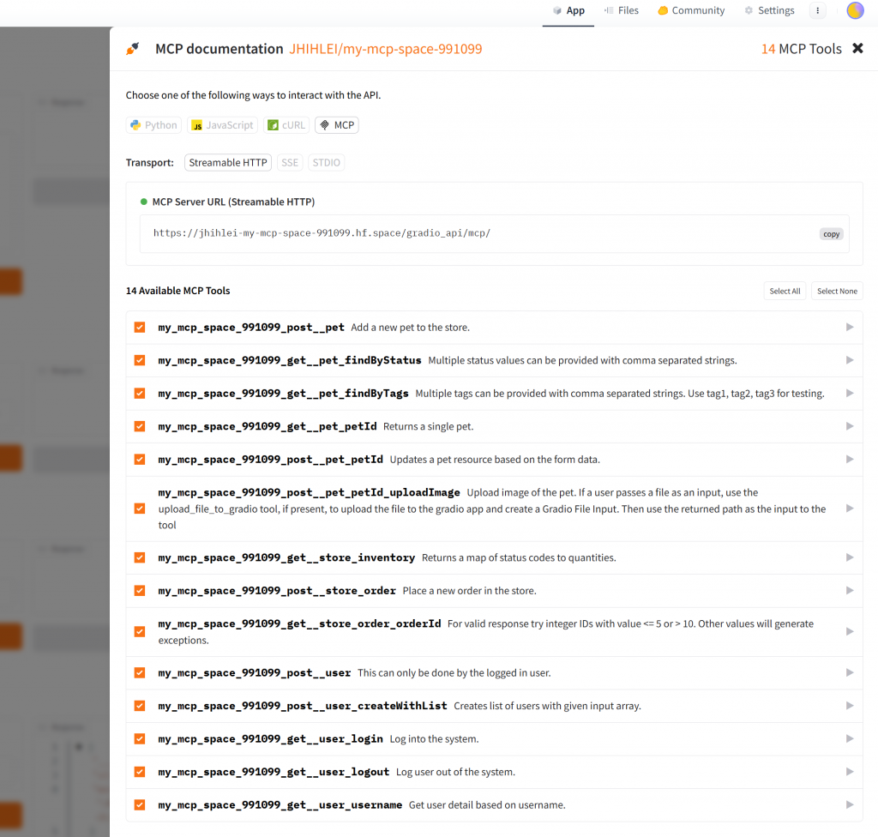Open the user profile avatar

coord(855,10)
